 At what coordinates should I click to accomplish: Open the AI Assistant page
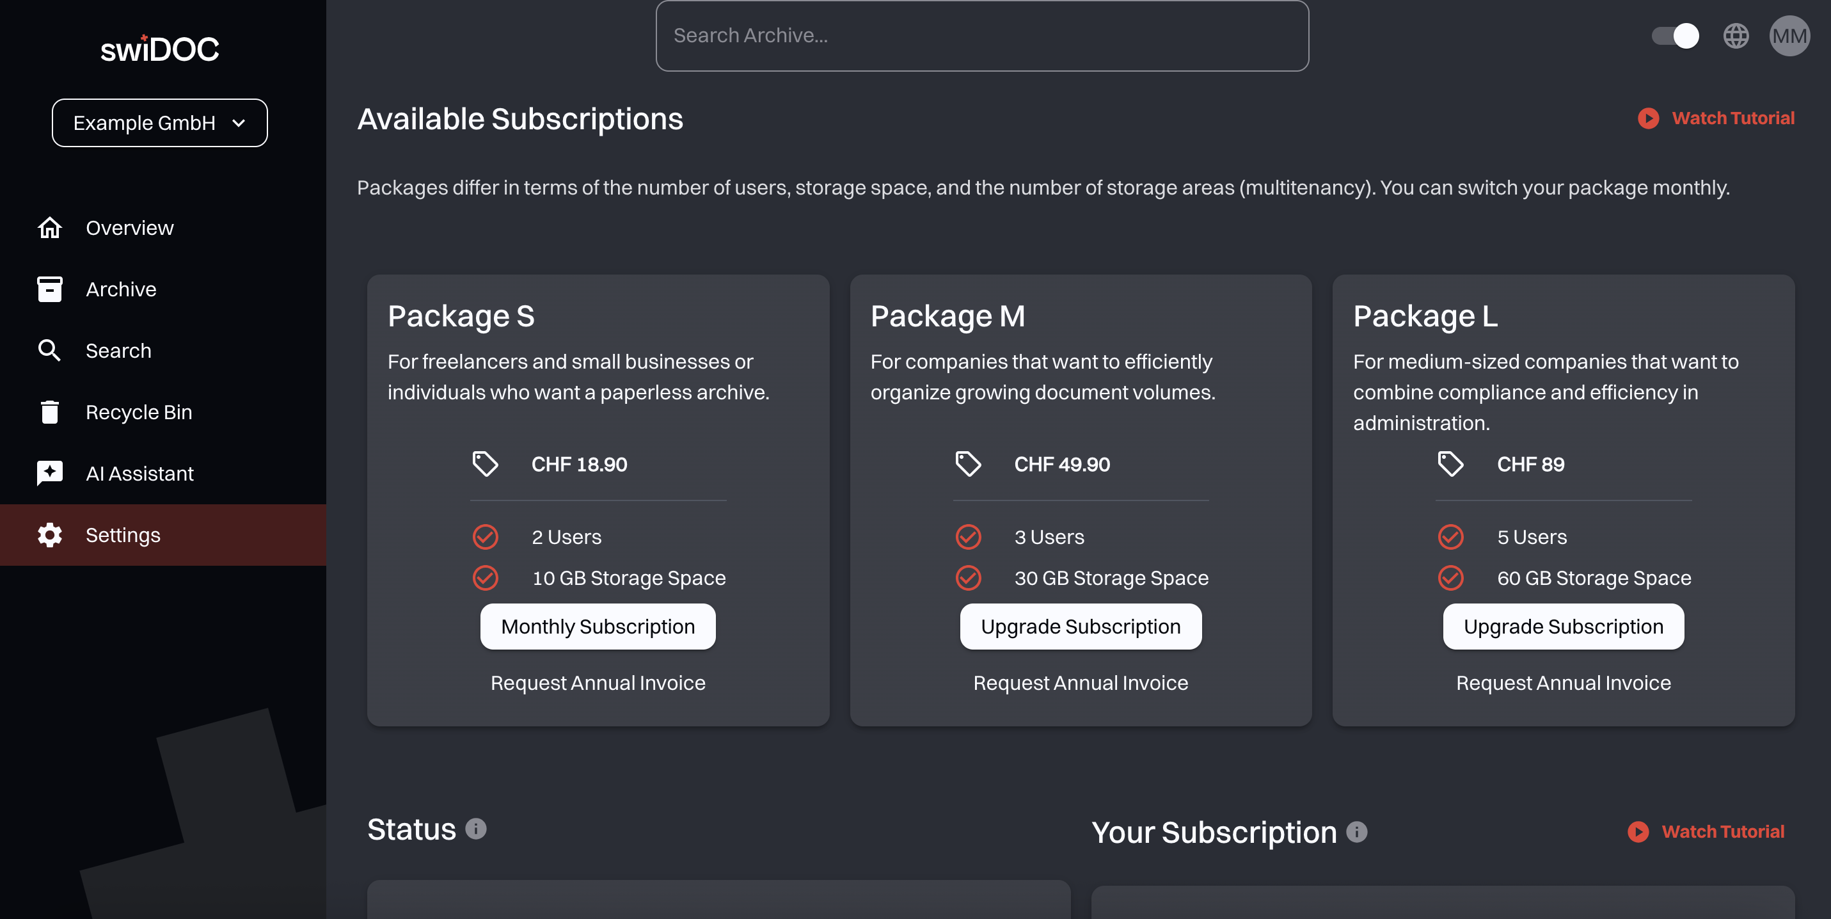(x=139, y=474)
